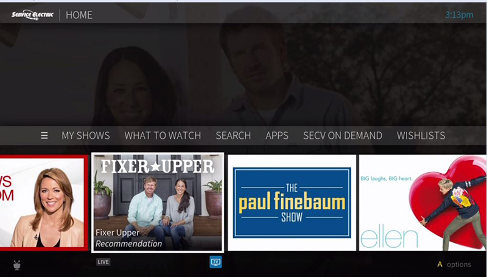This screenshot has width=487, height=277.
Task: Open MY SHOWS menu
Action: tap(86, 136)
